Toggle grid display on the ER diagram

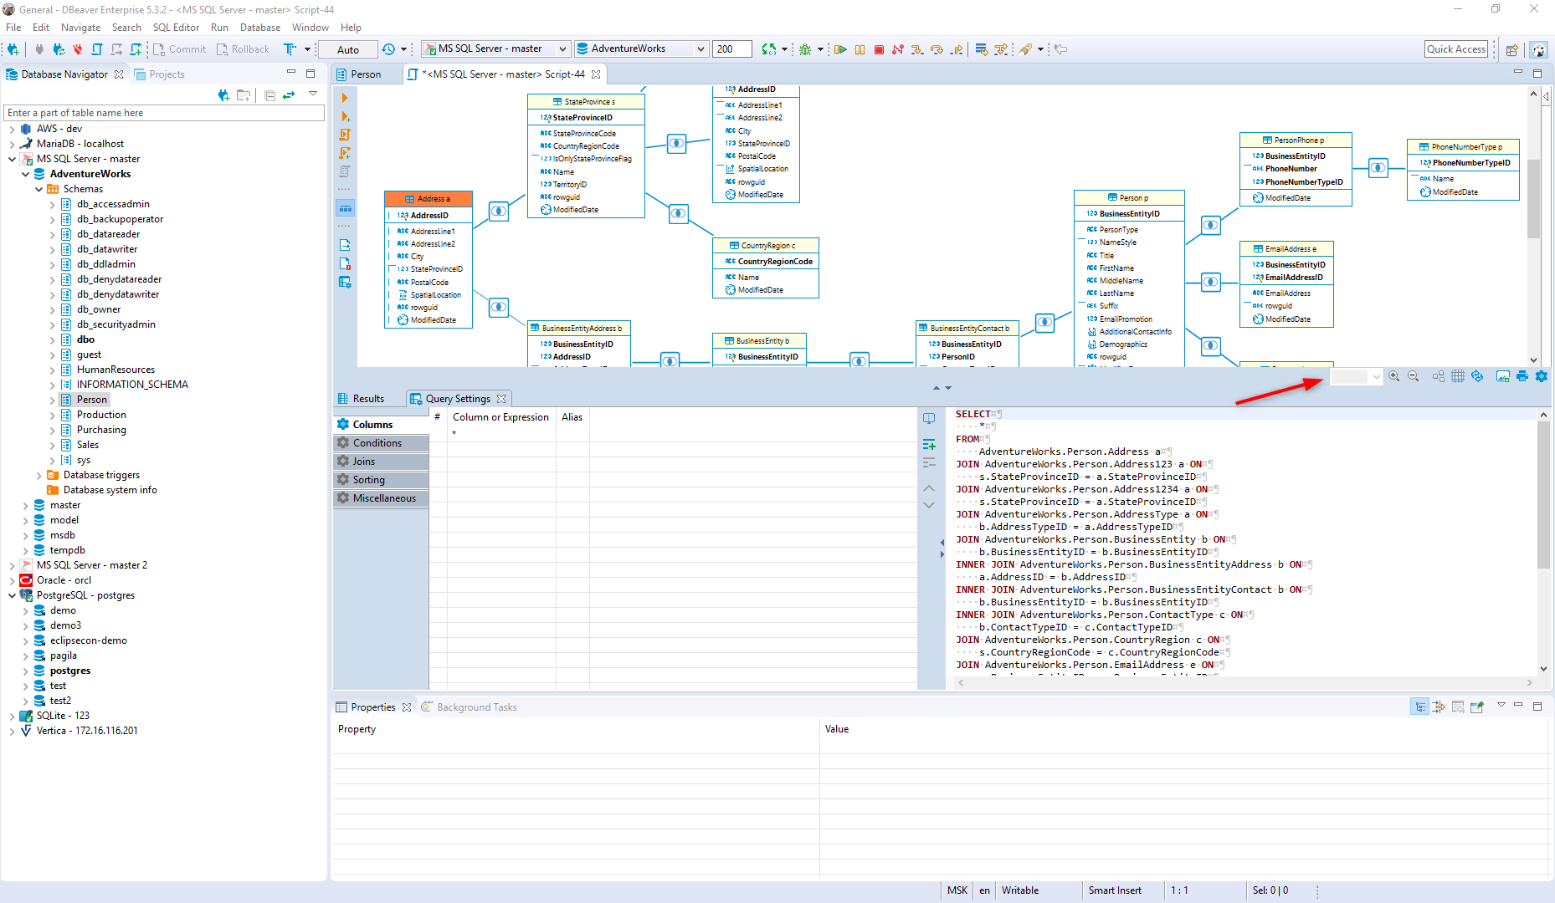point(1458,375)
